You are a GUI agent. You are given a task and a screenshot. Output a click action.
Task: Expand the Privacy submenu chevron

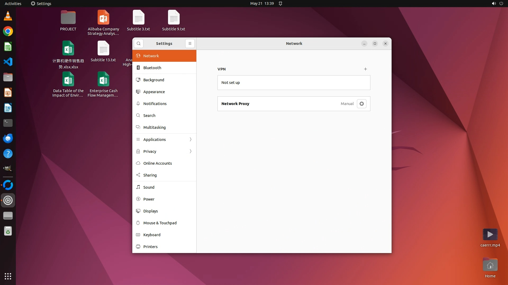[x=190, y=151]
